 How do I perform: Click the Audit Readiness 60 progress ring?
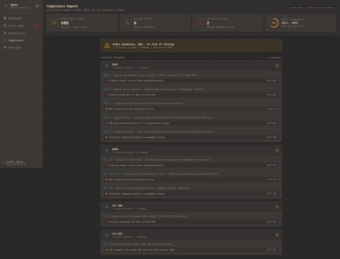coord(274,23)
